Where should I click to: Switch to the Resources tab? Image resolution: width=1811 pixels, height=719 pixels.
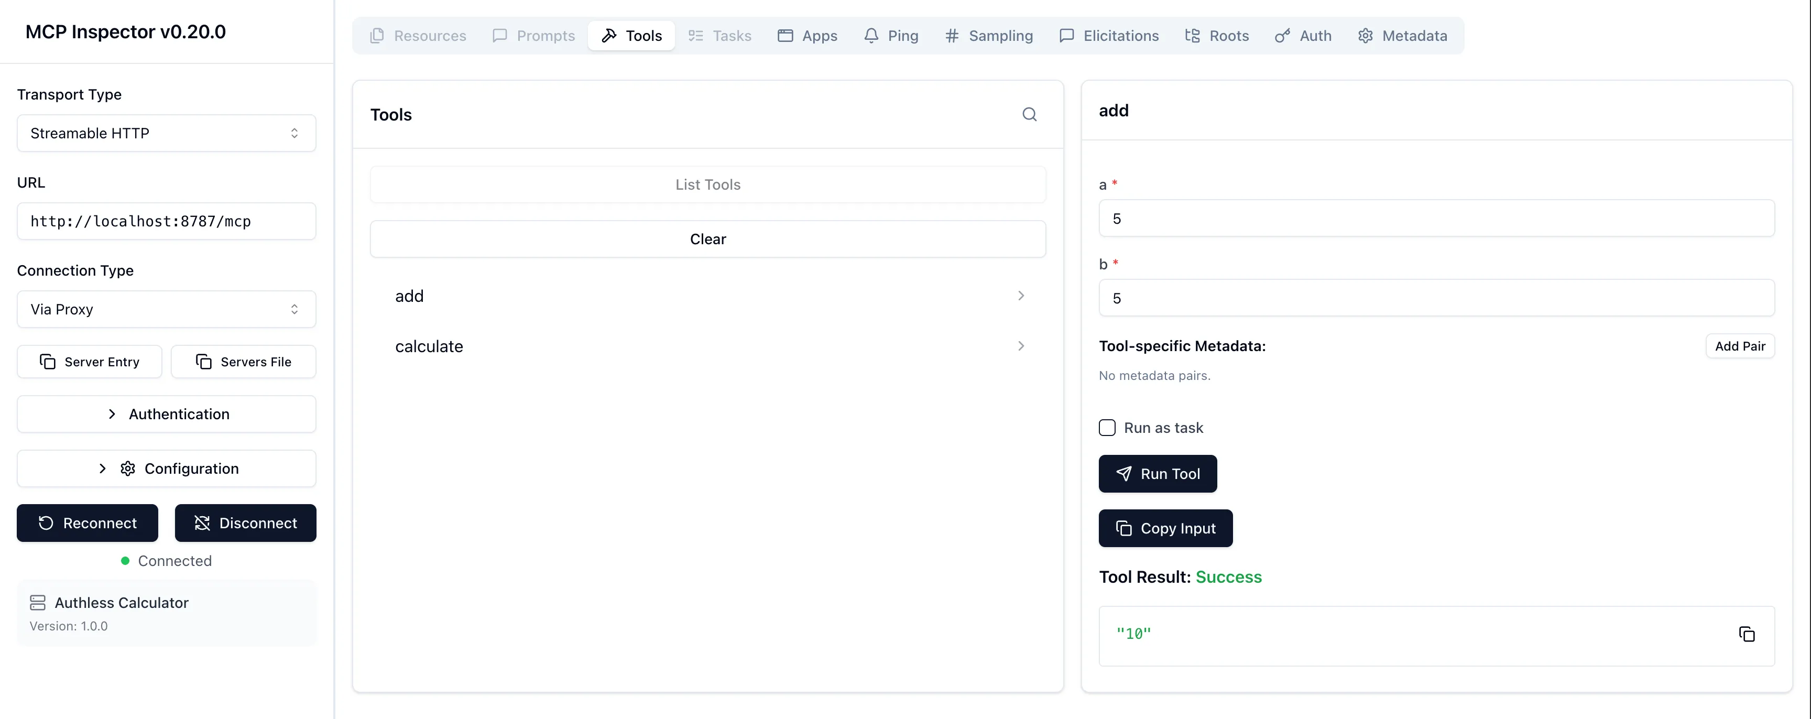(418, 36)
